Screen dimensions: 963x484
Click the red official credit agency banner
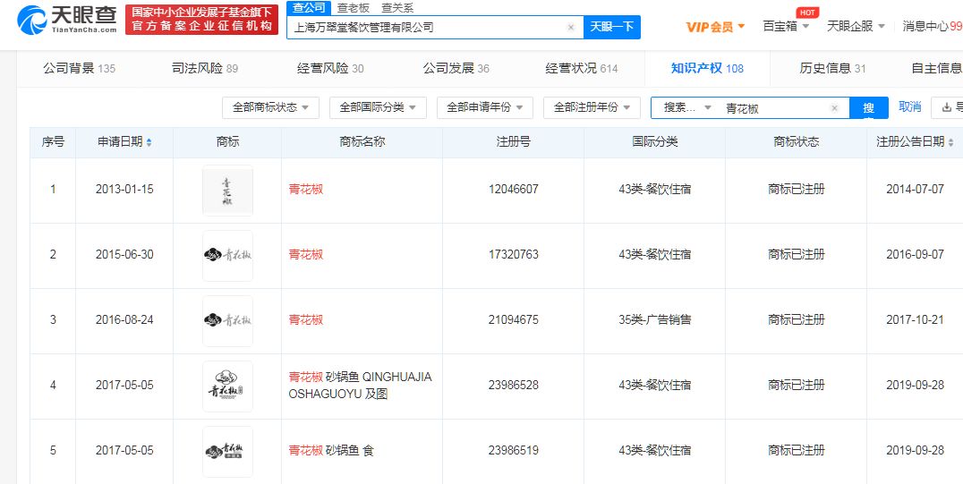(201, 20)
